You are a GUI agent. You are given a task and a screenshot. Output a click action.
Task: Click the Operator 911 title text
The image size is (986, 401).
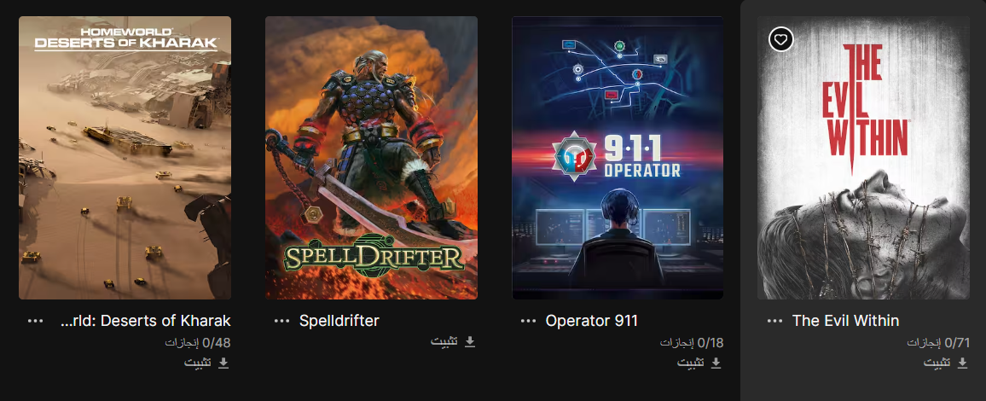pos(592,321)
